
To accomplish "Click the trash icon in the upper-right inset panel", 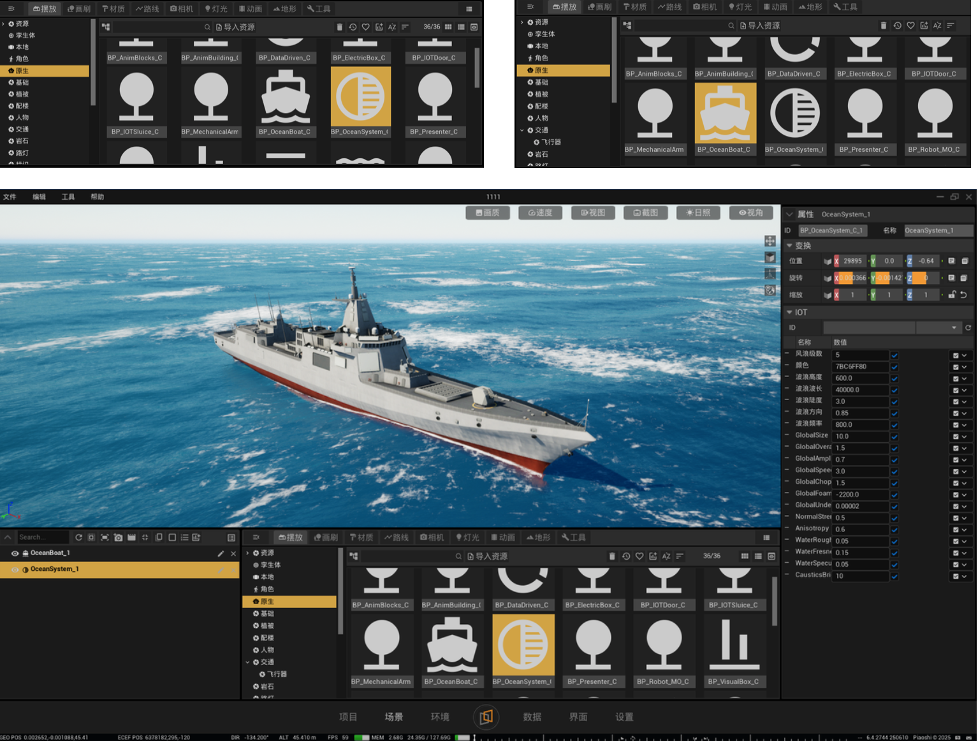I will point(884,26).
